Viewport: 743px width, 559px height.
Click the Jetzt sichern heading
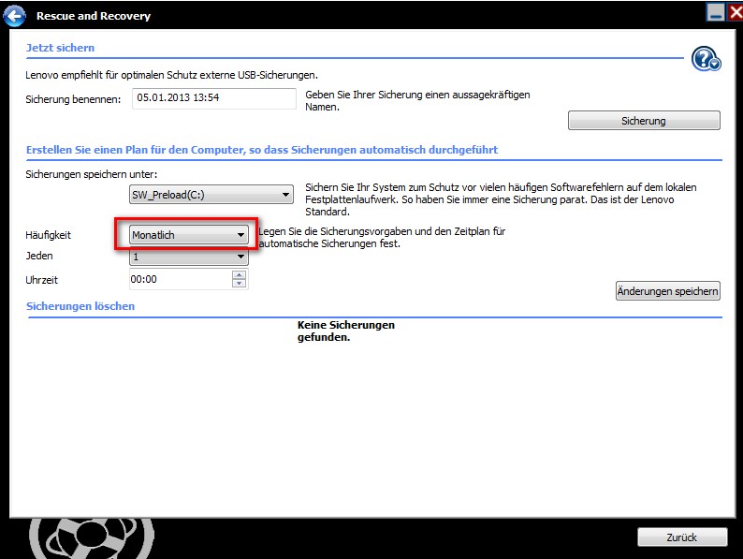[60, 48]
